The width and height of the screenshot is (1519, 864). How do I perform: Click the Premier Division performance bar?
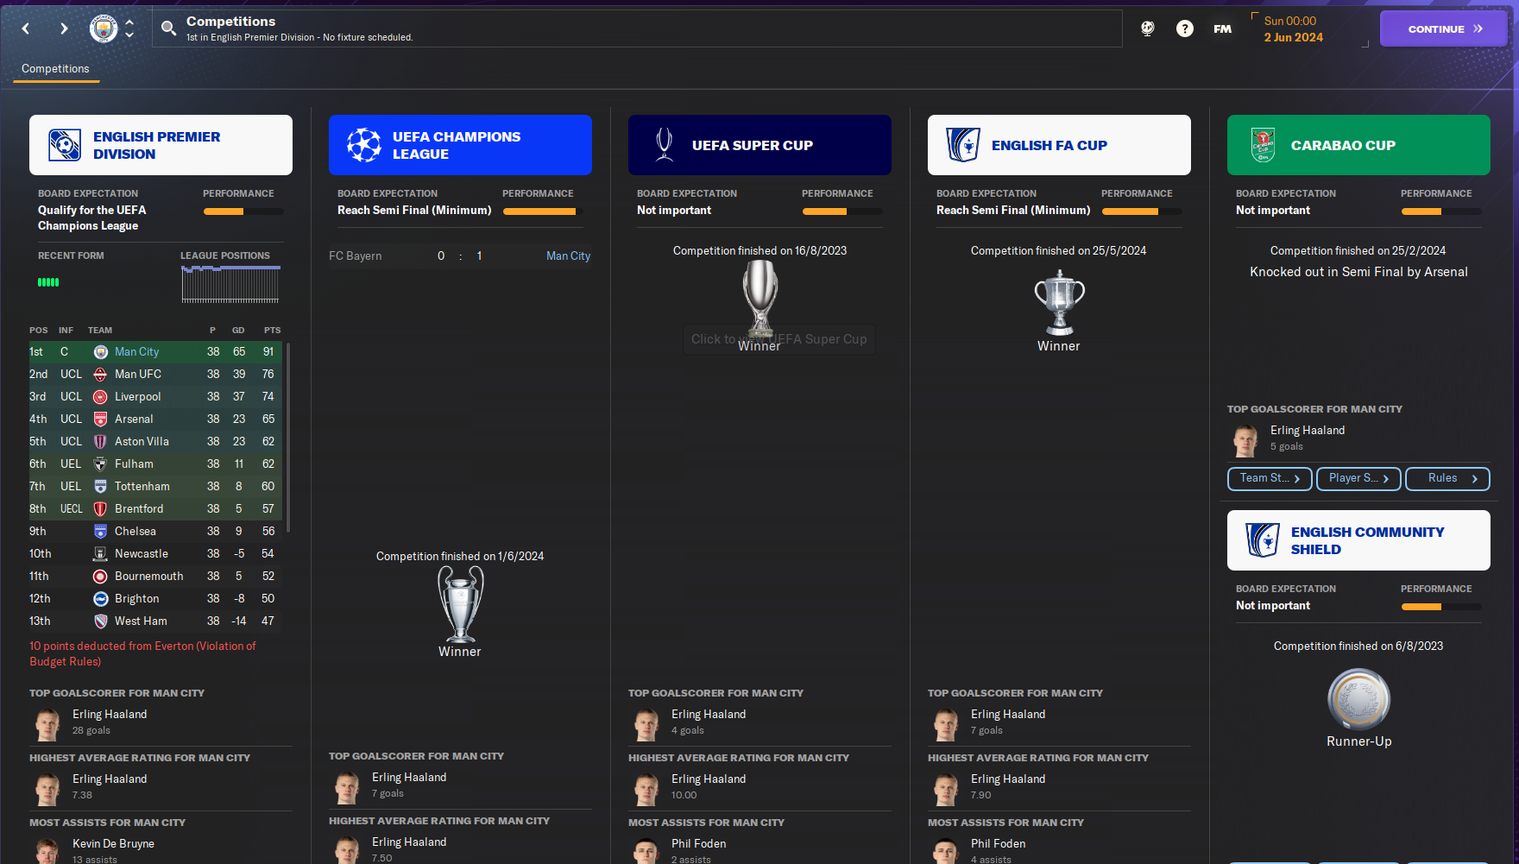point(243,211)
